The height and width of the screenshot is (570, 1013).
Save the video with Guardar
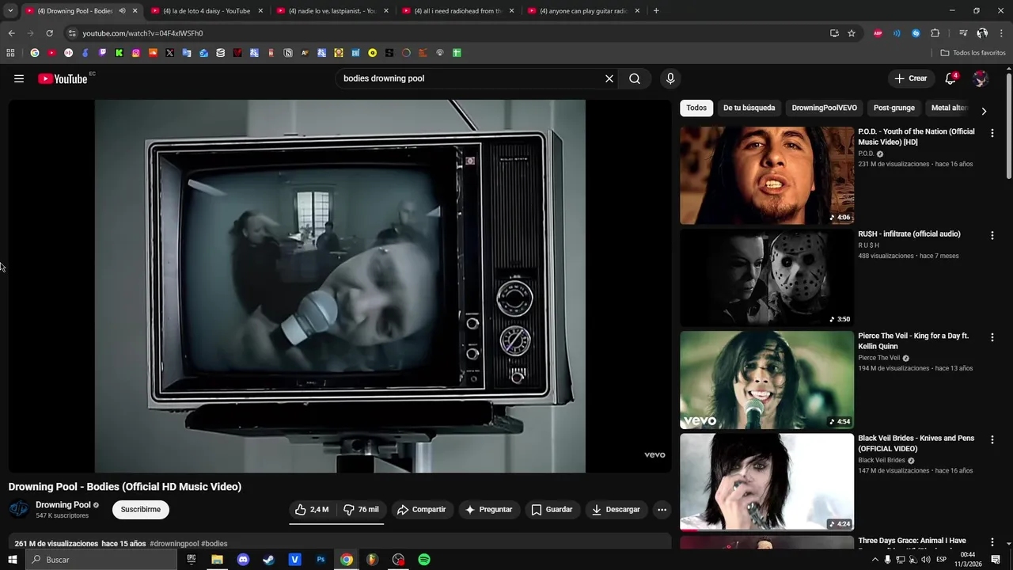pyautogui.click(x=552, y=510)
